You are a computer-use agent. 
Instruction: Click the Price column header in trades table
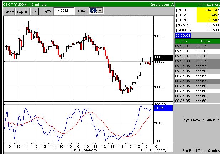click(x=205, y=41)
